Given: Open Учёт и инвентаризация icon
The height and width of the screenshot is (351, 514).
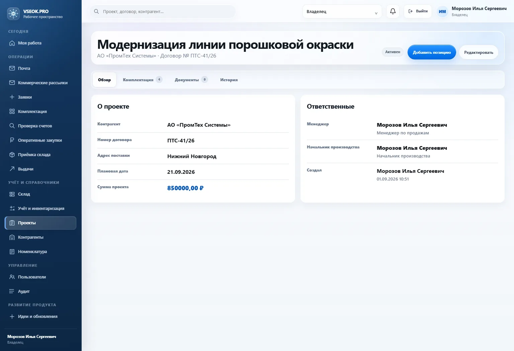Looking at the screenshot, I should click(x=12, y=208).
